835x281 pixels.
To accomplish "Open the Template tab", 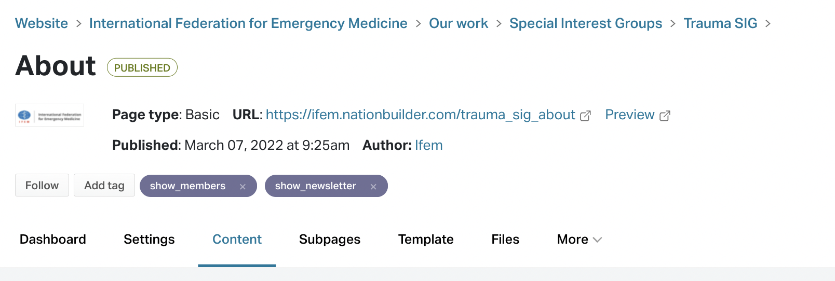I will tap(426, 240).
